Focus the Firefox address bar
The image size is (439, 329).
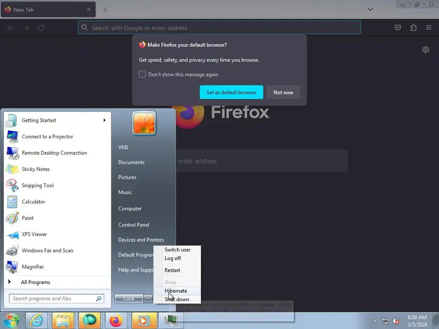point(219,28)
